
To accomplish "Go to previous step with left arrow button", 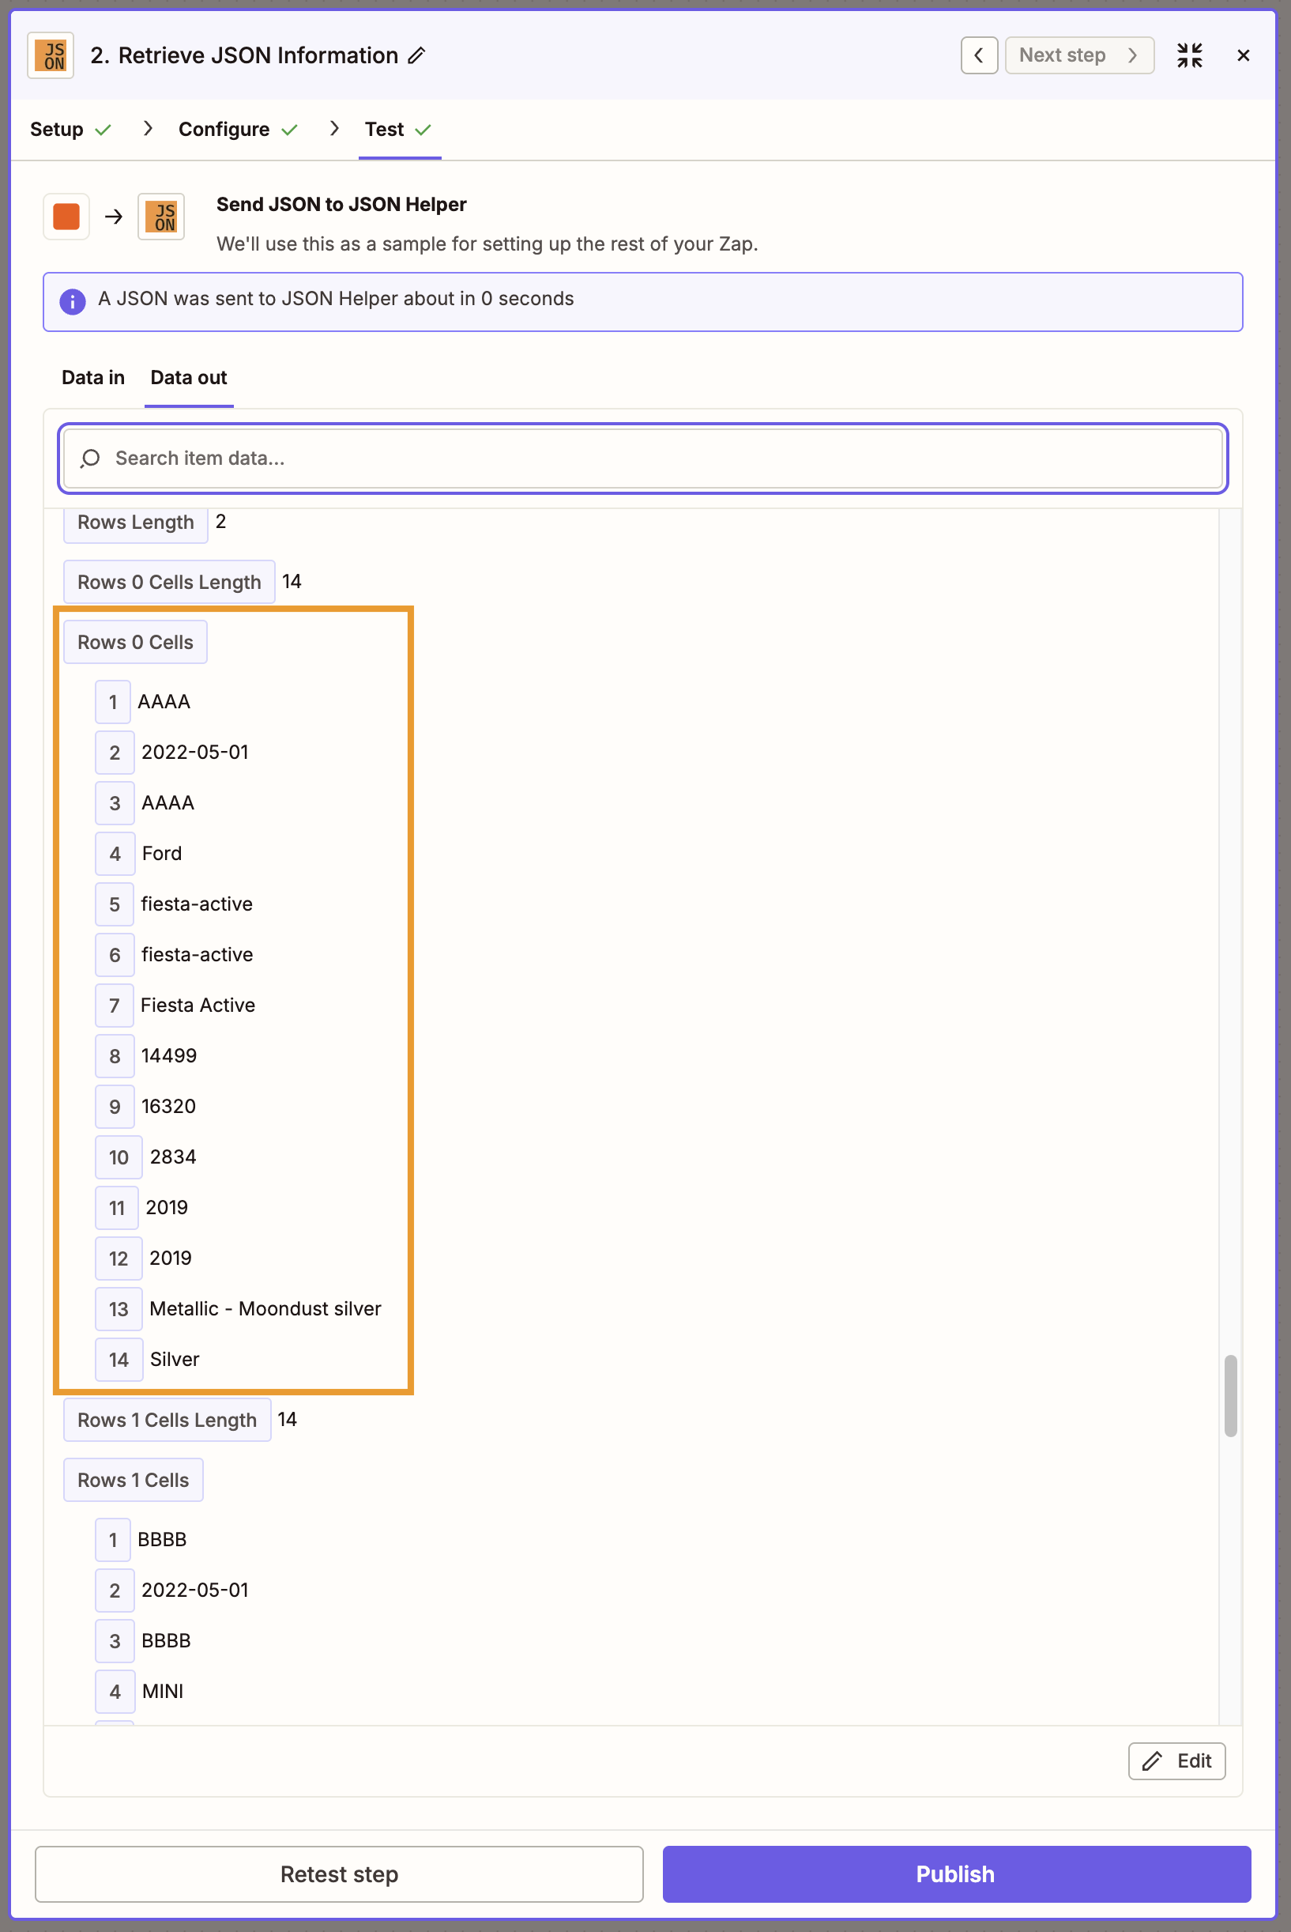I will (x=979, y=55).
